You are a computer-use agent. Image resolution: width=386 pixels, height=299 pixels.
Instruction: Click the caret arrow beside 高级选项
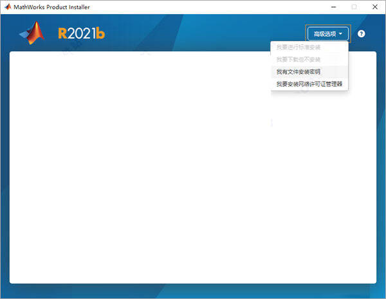(x=341, y=33)
